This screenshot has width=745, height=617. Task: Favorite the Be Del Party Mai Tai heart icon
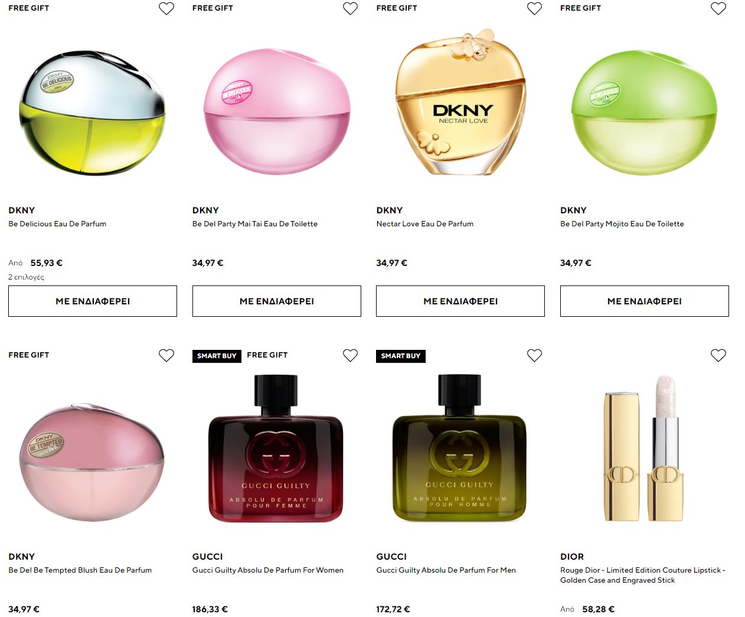click(351, 8)
